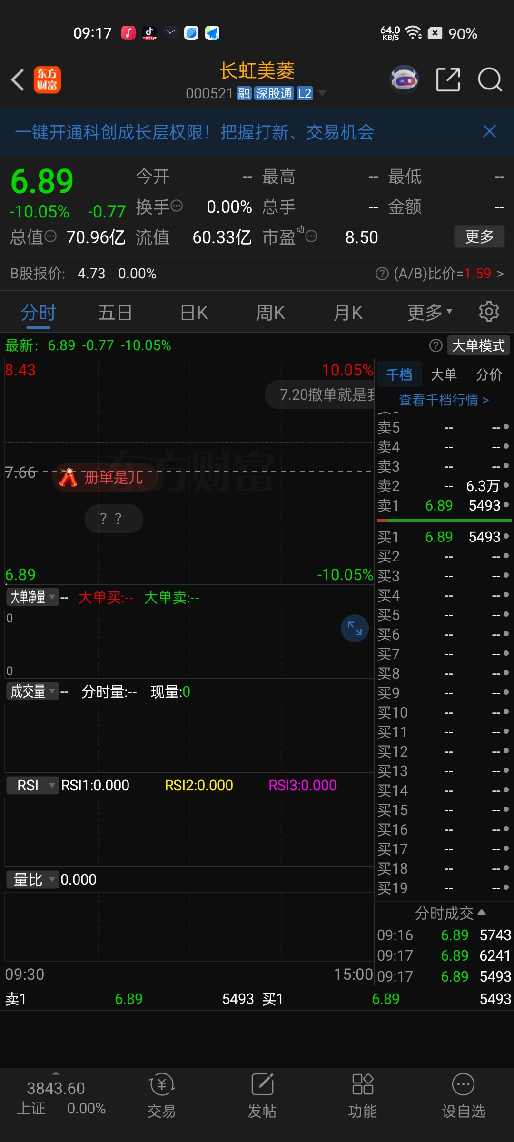Open the 功能 functions icon
514x1142 pixels.
pos(363,1096)
